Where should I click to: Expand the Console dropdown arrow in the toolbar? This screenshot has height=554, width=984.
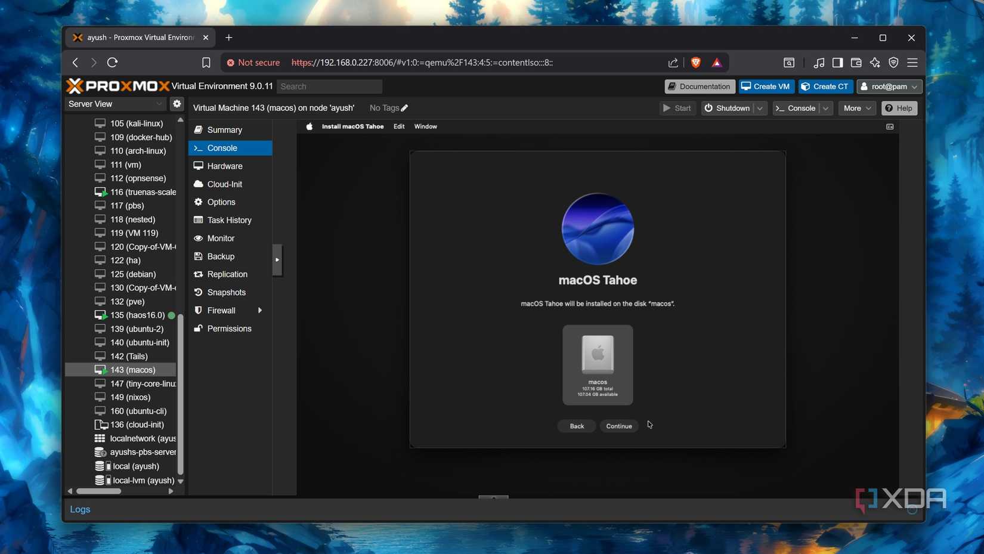click(x=826, y=109)
